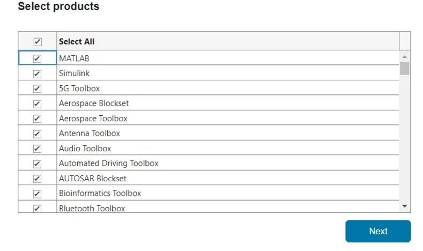Click the Next button
Viewport: 423px width, 251px height.
[378, 231]
